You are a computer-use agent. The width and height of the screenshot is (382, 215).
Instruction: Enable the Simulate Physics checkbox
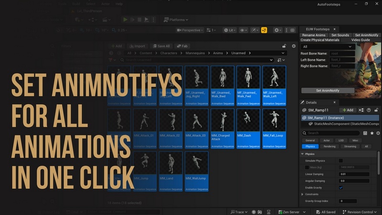(x=340, y=161)
